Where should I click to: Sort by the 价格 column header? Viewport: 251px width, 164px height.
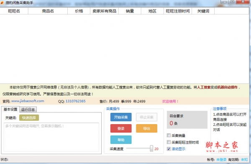79,11
